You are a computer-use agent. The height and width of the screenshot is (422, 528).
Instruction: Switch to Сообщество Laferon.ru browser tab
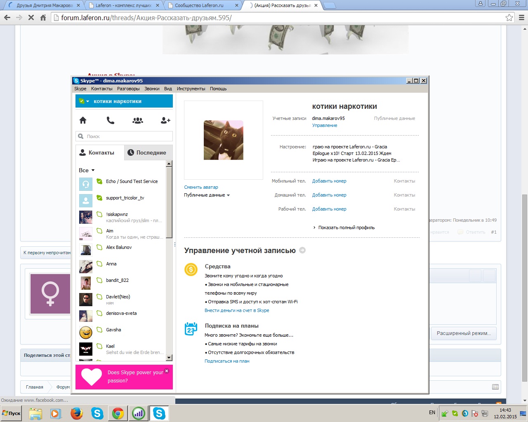pos(202,5)
